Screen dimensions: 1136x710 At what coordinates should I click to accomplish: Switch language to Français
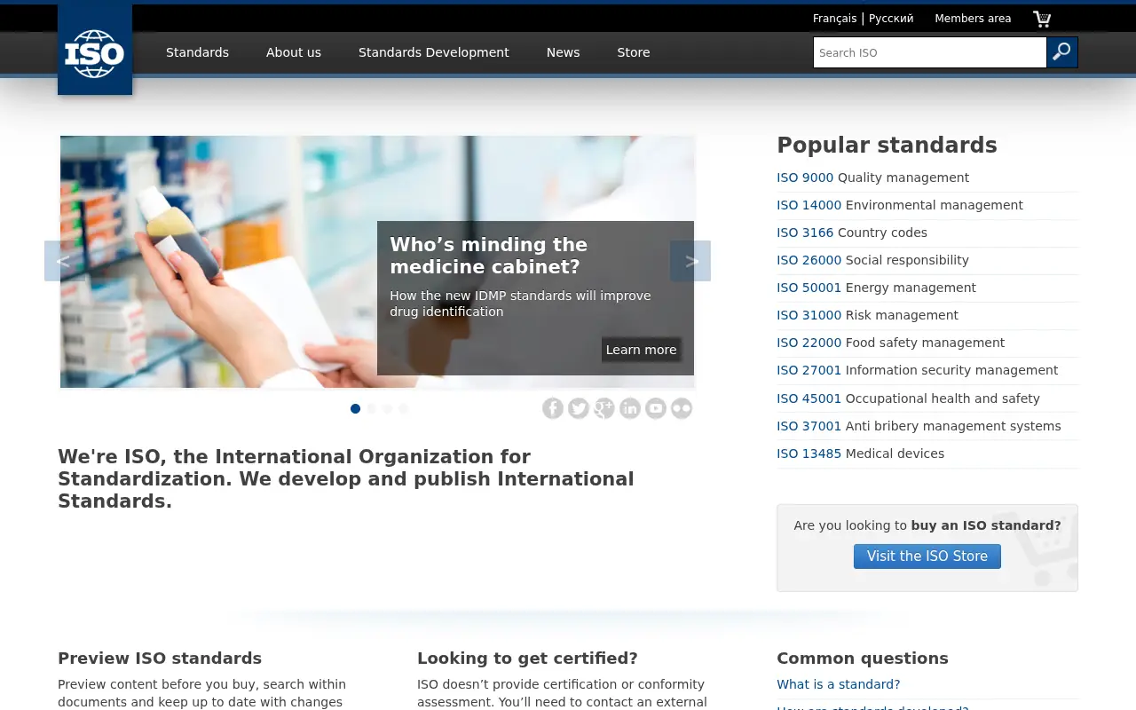pyautogui.click(x=835, y=18)
